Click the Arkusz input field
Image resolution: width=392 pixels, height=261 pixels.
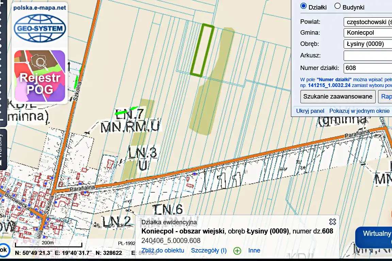coord(368,55)
